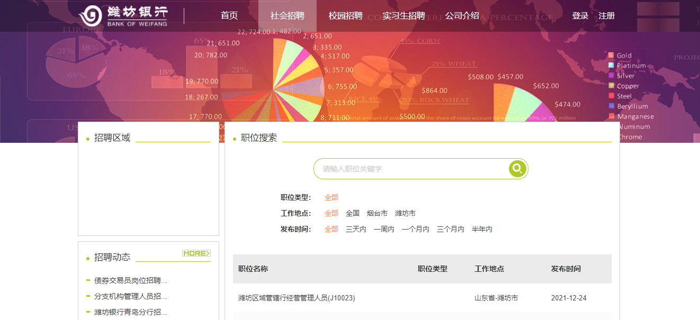Click the green magnifier search icon

pyautogui.click(x=517, y=169)
